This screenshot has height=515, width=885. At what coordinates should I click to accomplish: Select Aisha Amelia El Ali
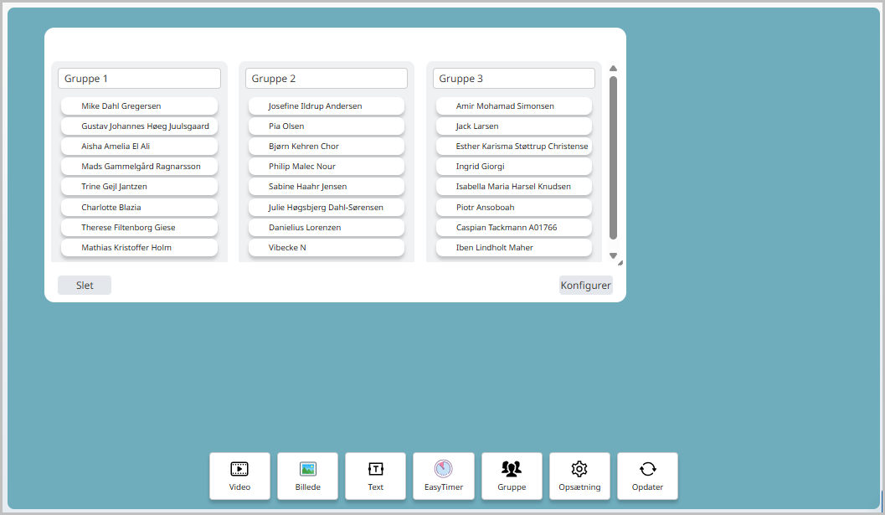click(140, 147)
